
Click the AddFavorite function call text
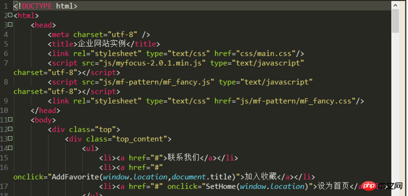click(x=144, y=177)
